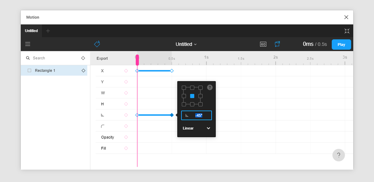Toggle the loop playback icon
Screen dimensions: 374x182
coord(277,44)
